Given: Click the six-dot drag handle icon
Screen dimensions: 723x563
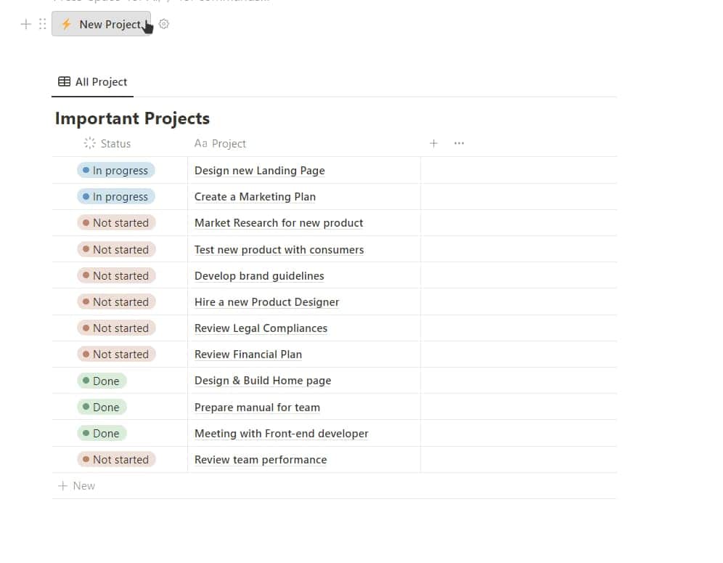Looking at the screenshot, I should point(42,24).
